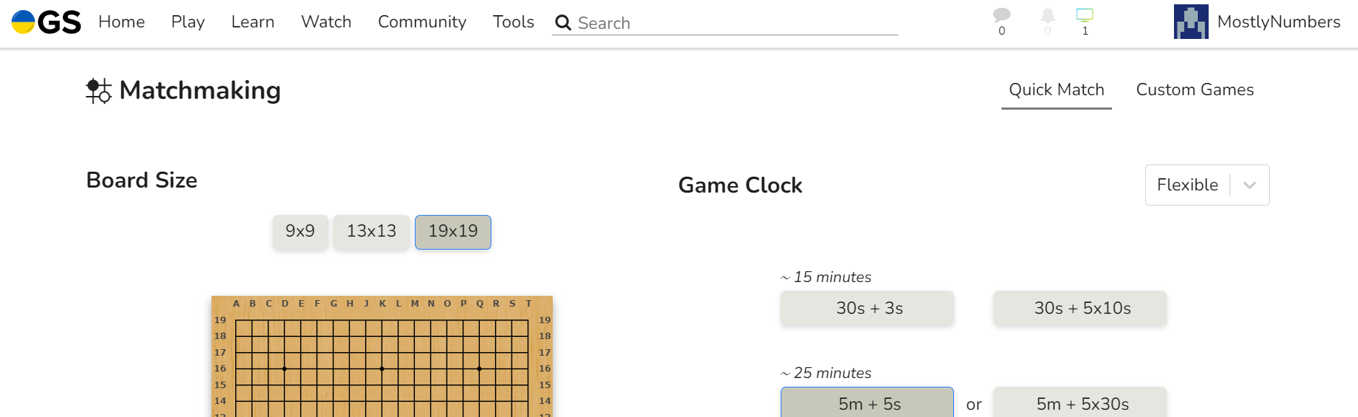Screen dimensions: 1358x417
Task: Choose the 30s + 3s time setting
Action: point(867,308)
